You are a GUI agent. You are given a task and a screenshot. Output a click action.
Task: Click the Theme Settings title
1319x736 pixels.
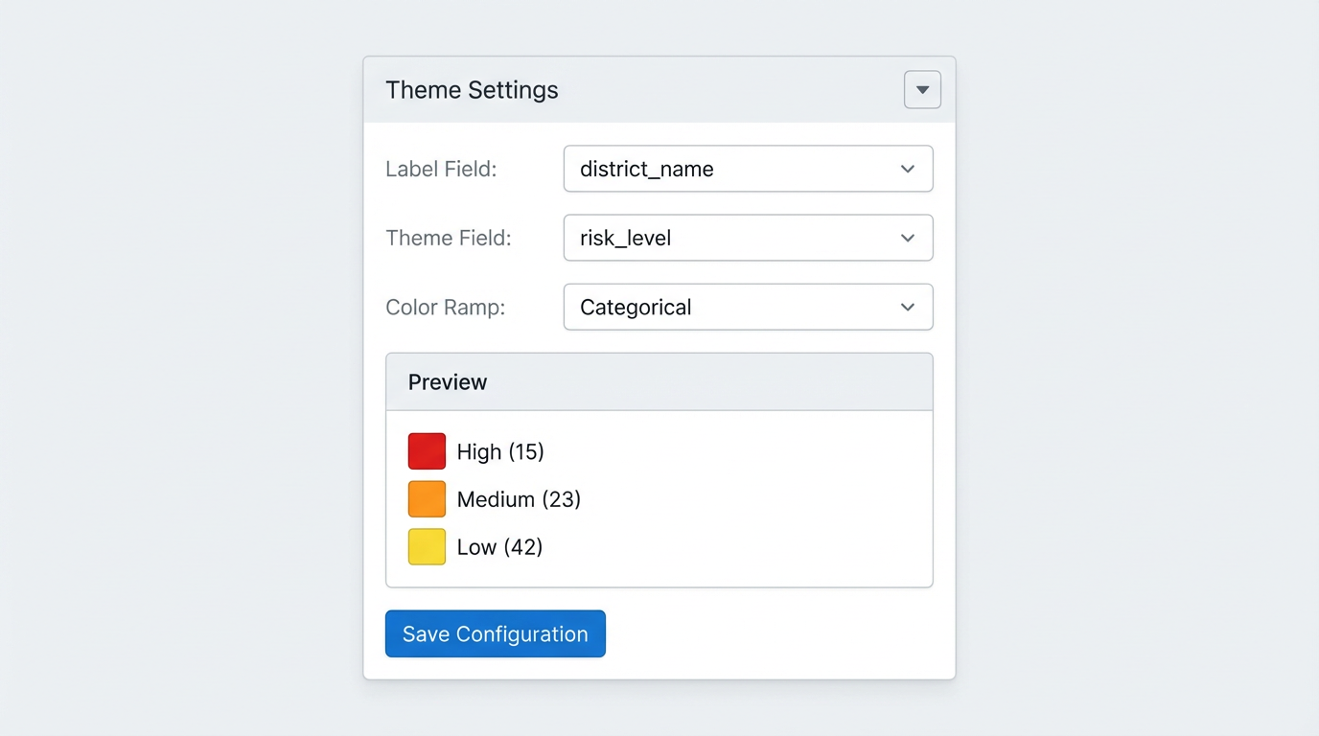click(x=472, y=89)
